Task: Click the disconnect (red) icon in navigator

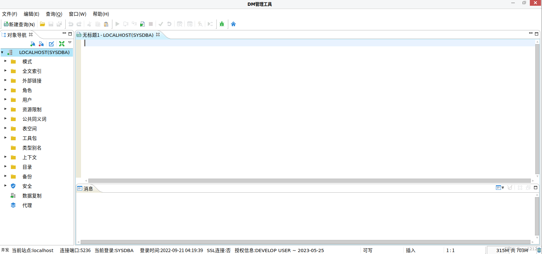Action: click(x=41, y=44)
